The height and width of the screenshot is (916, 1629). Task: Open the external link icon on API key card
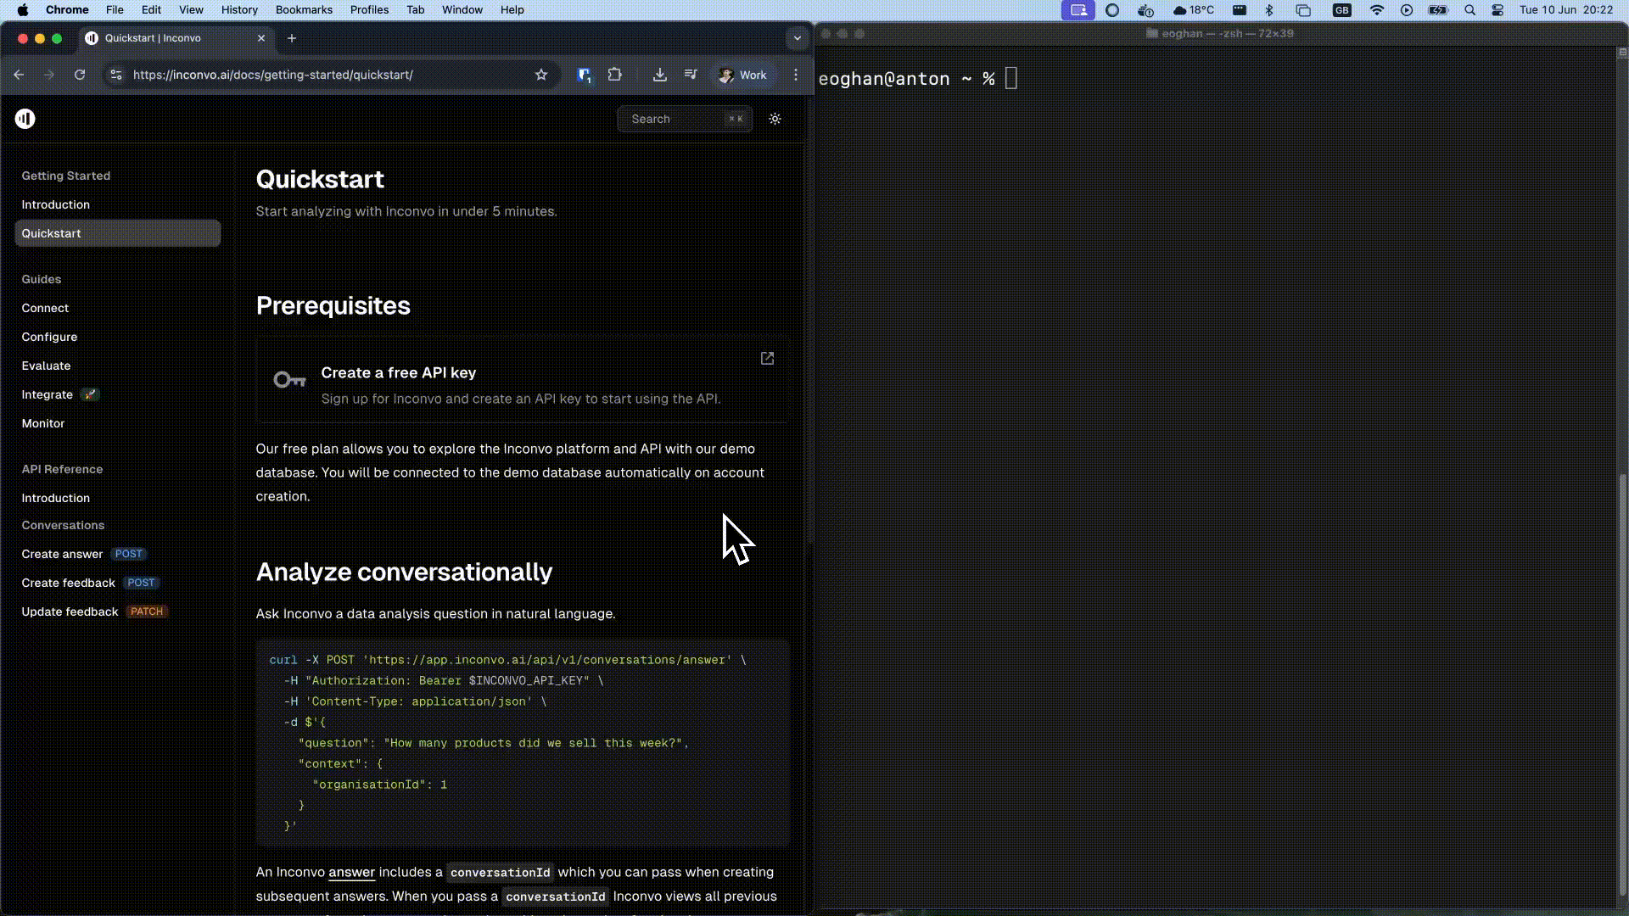pos(767,359)
